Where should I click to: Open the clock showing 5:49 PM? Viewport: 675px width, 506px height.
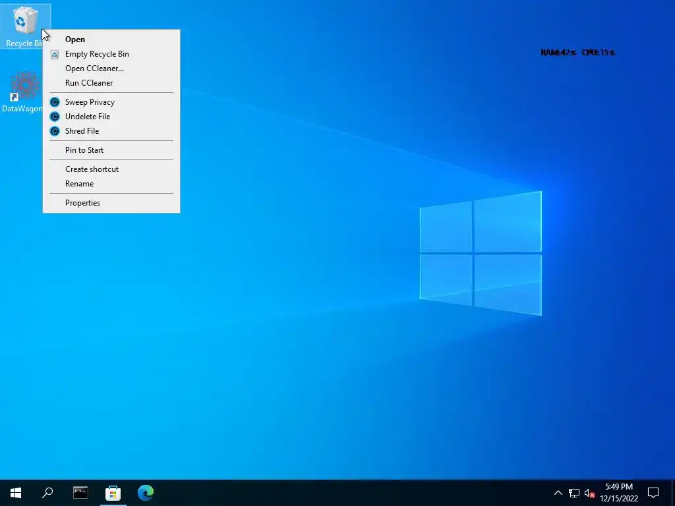618,493
